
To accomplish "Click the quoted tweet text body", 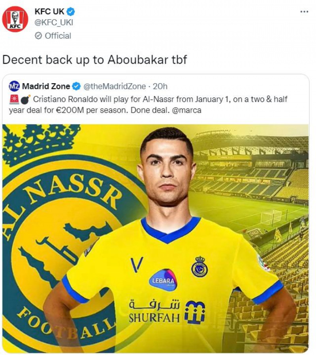I will [x=148, y=105].
